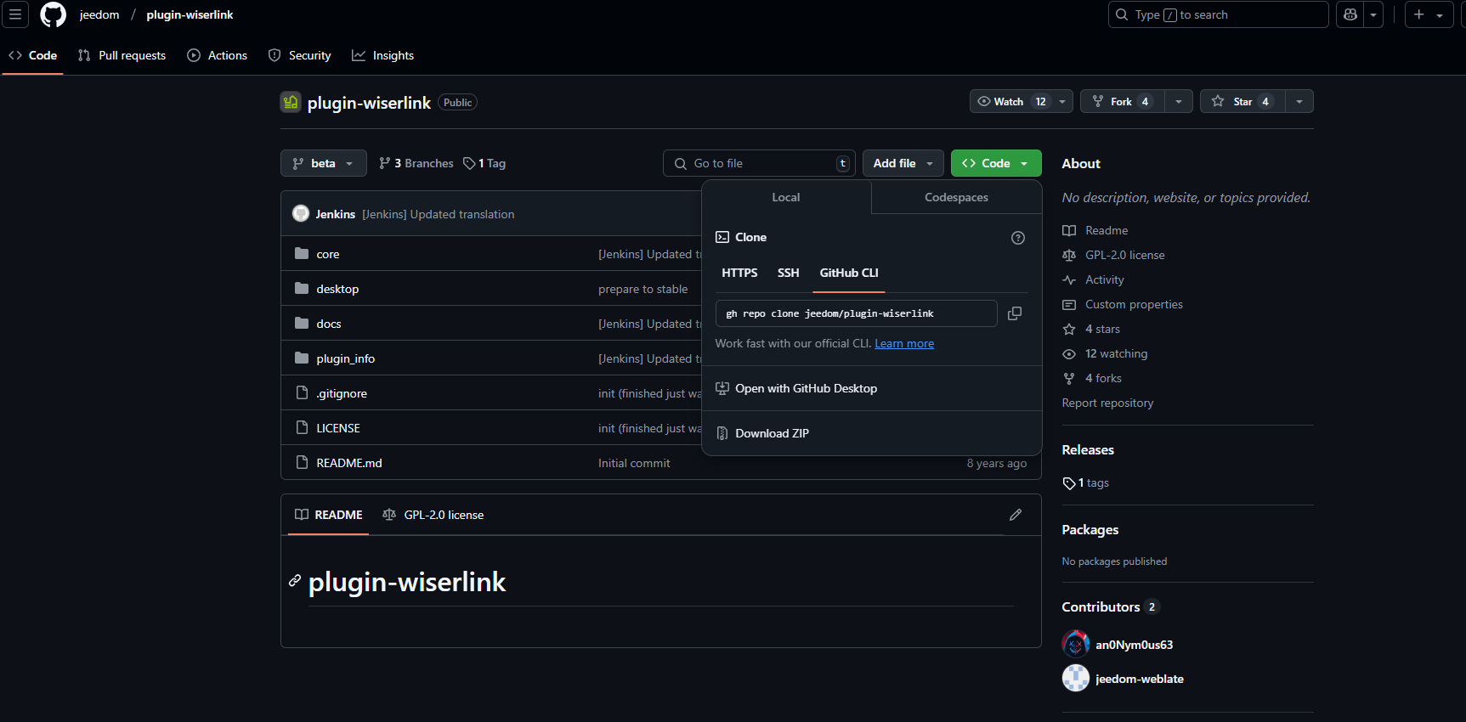
Task: Open the GPL-2.0 license link in About
Action: tap(1125, 255)
